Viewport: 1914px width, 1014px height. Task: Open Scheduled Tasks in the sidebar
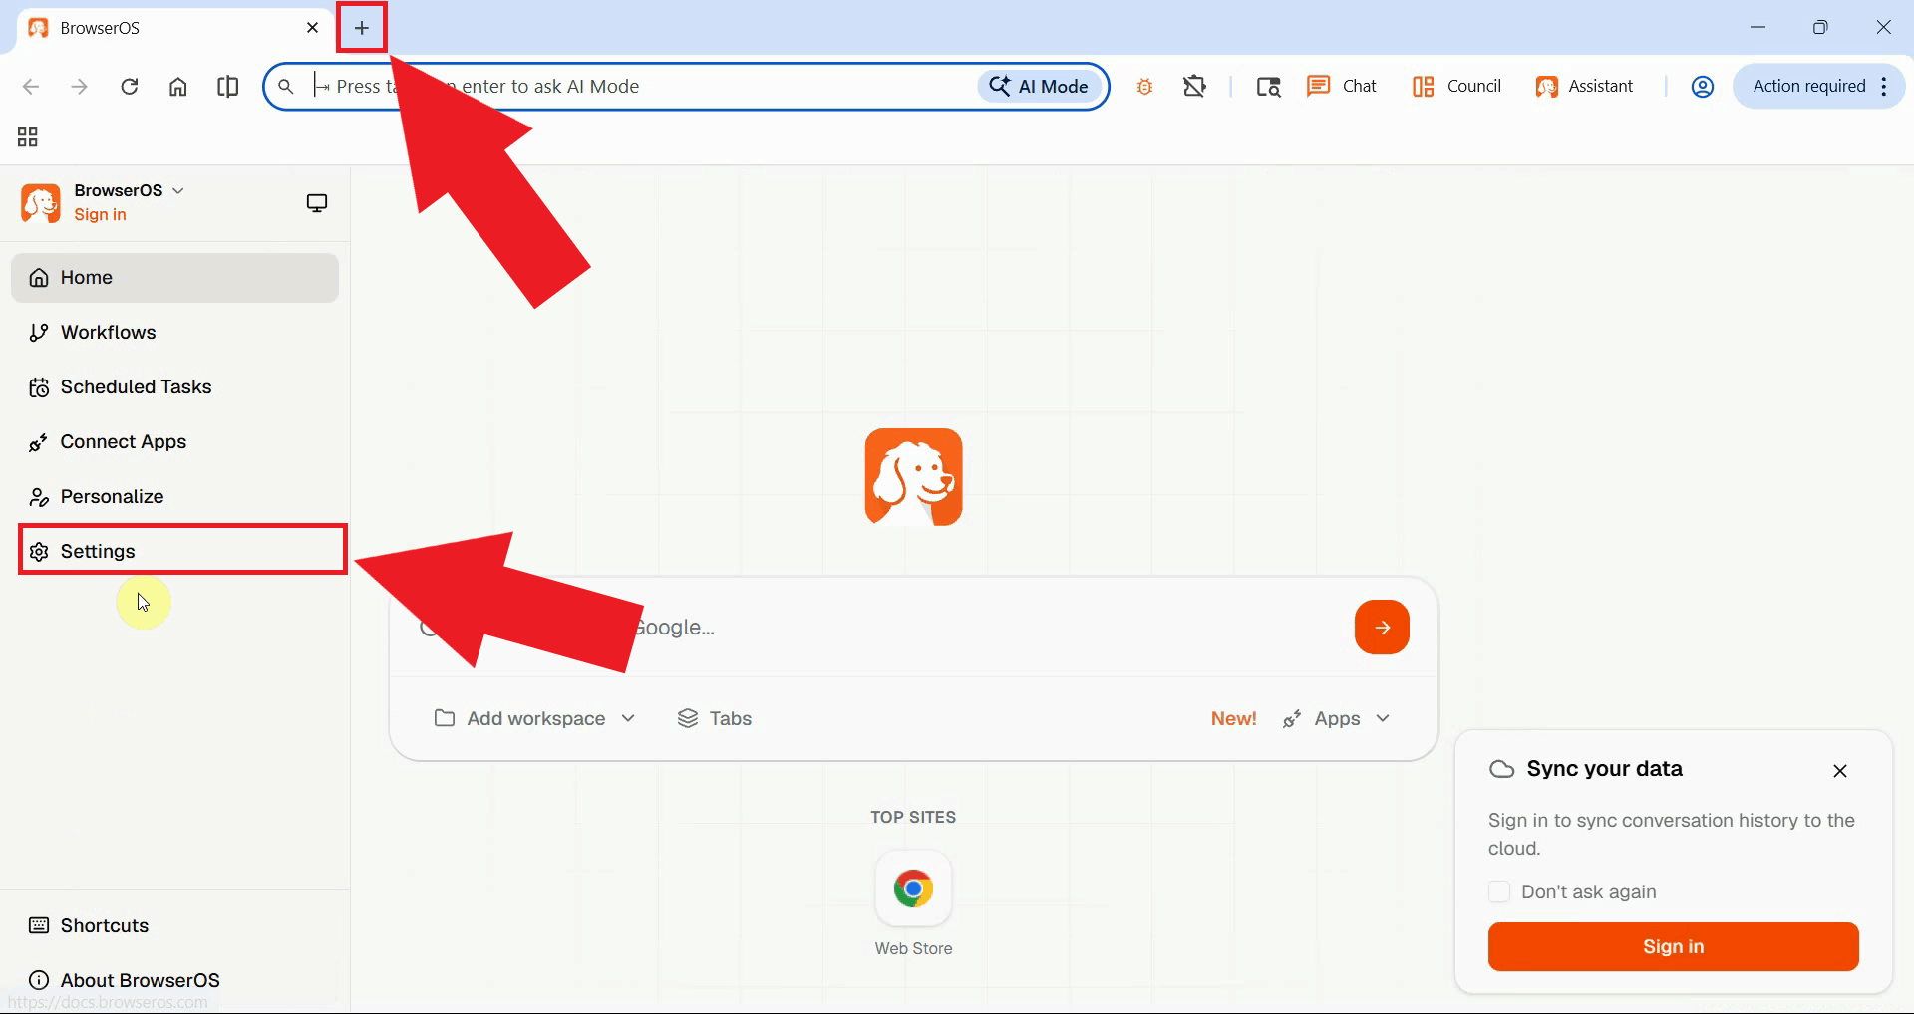pyautogui.click(x=136, y=386)
